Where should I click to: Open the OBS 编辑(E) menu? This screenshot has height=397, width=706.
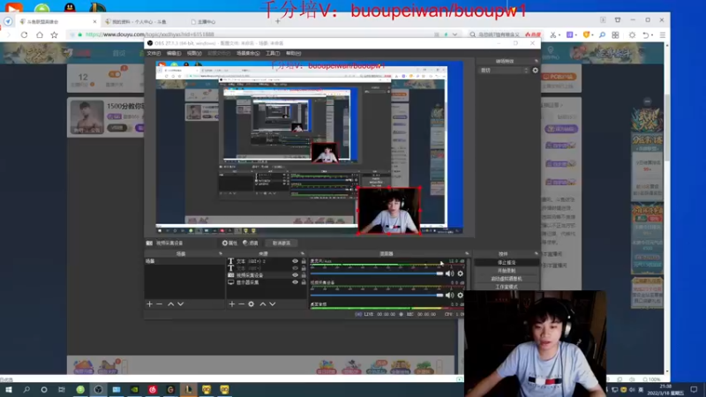tap(174, 53)
